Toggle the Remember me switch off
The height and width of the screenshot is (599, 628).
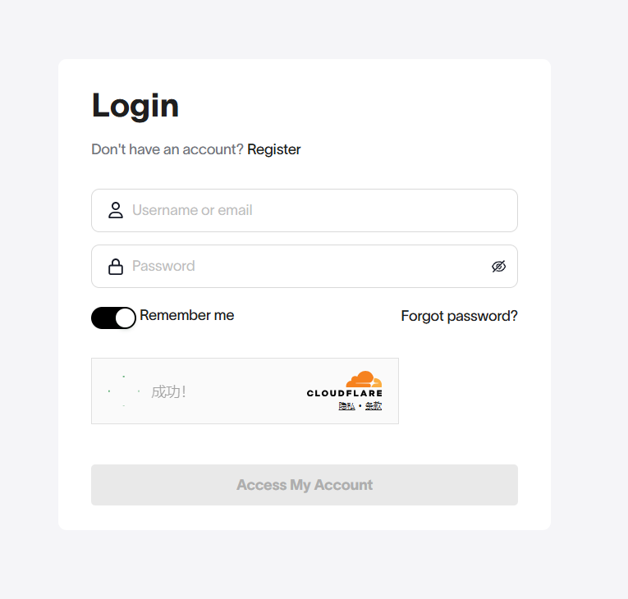[x=114, y=318]
